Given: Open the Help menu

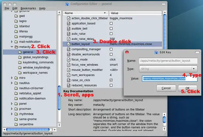Looking at the screenshot, I should [x=42, y=8].
